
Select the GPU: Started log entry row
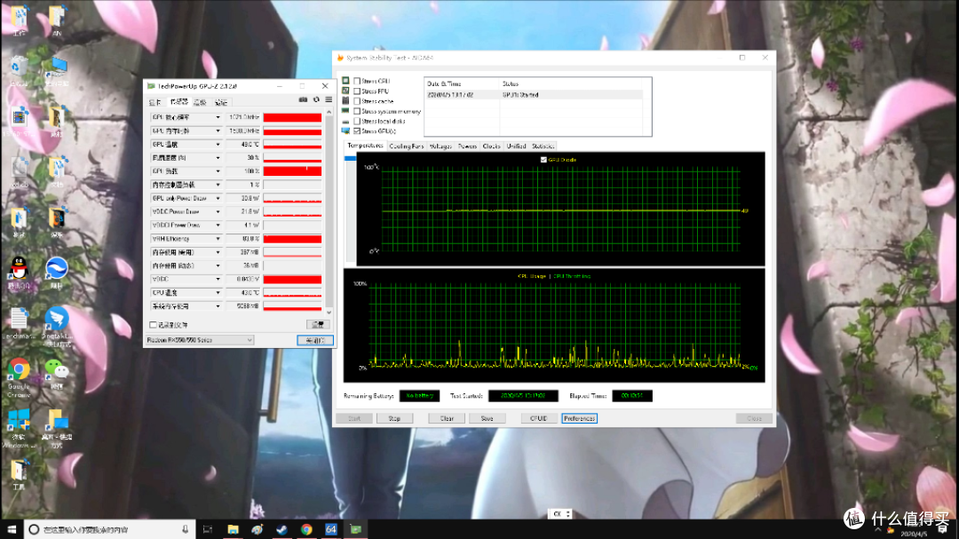pos(534,95)
